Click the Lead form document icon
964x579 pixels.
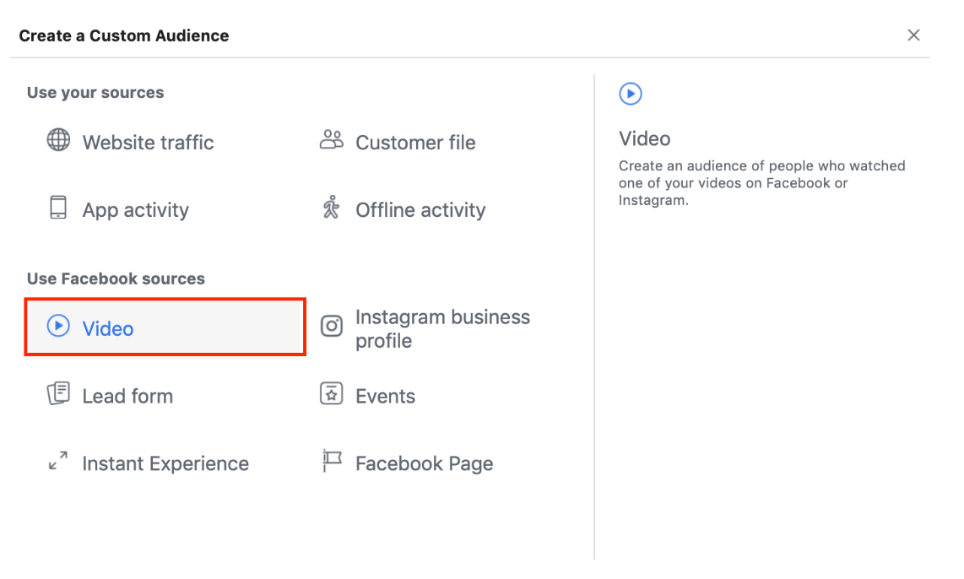[58, 393]
